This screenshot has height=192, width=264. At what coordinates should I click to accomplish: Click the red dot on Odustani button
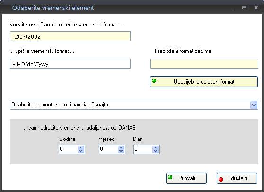[x=221, y=179]
